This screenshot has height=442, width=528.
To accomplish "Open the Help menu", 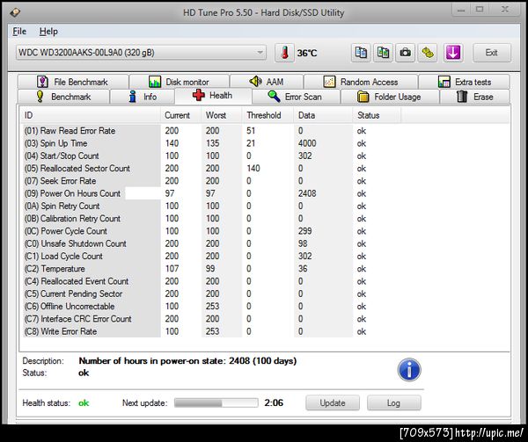I will (x=48, y=32).
